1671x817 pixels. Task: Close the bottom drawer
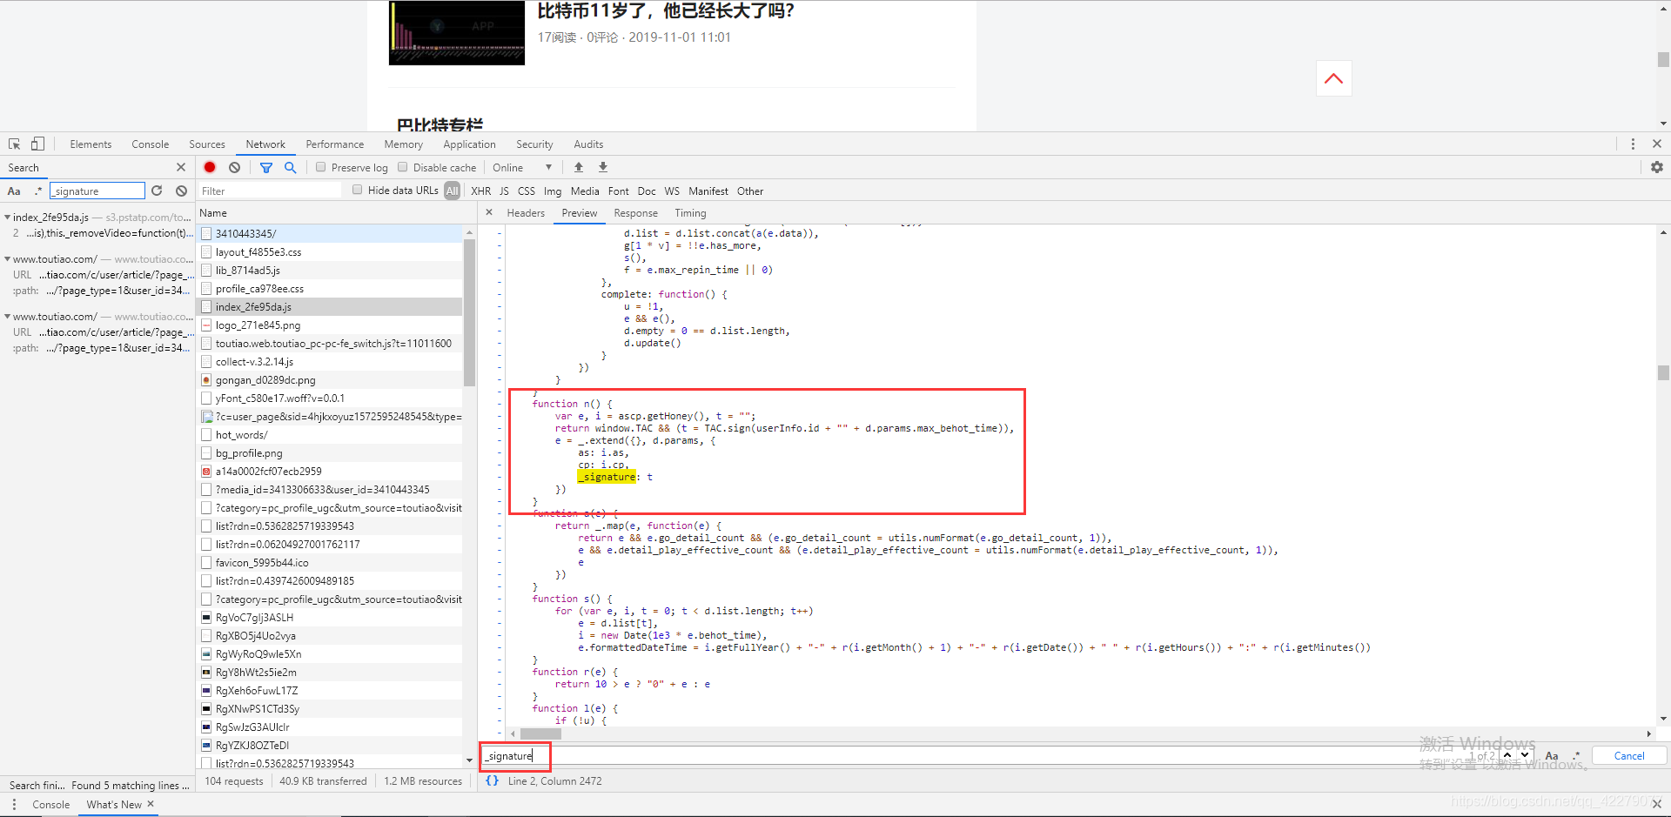tap(1657, 804)
